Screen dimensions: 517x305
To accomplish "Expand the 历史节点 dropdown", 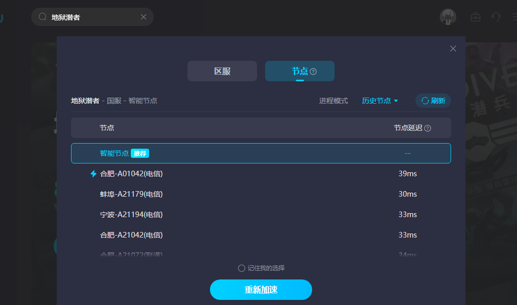I will pos(380,101).
